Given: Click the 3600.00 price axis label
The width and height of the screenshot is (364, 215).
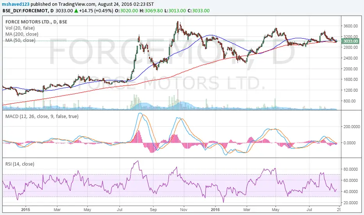Looking at the screenshot, I should click(351, 26).
